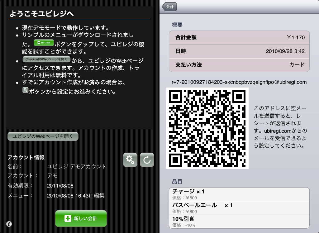Viewport: 319px width, 233px height.
Task: Select the 支払い方法 カード row
Action: 239,65
